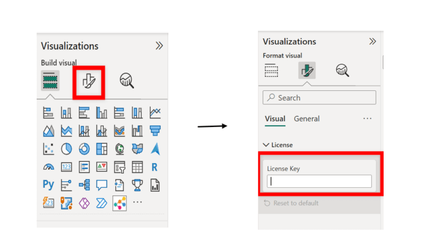Switch to the Visual tab

(x=275, y=119)
